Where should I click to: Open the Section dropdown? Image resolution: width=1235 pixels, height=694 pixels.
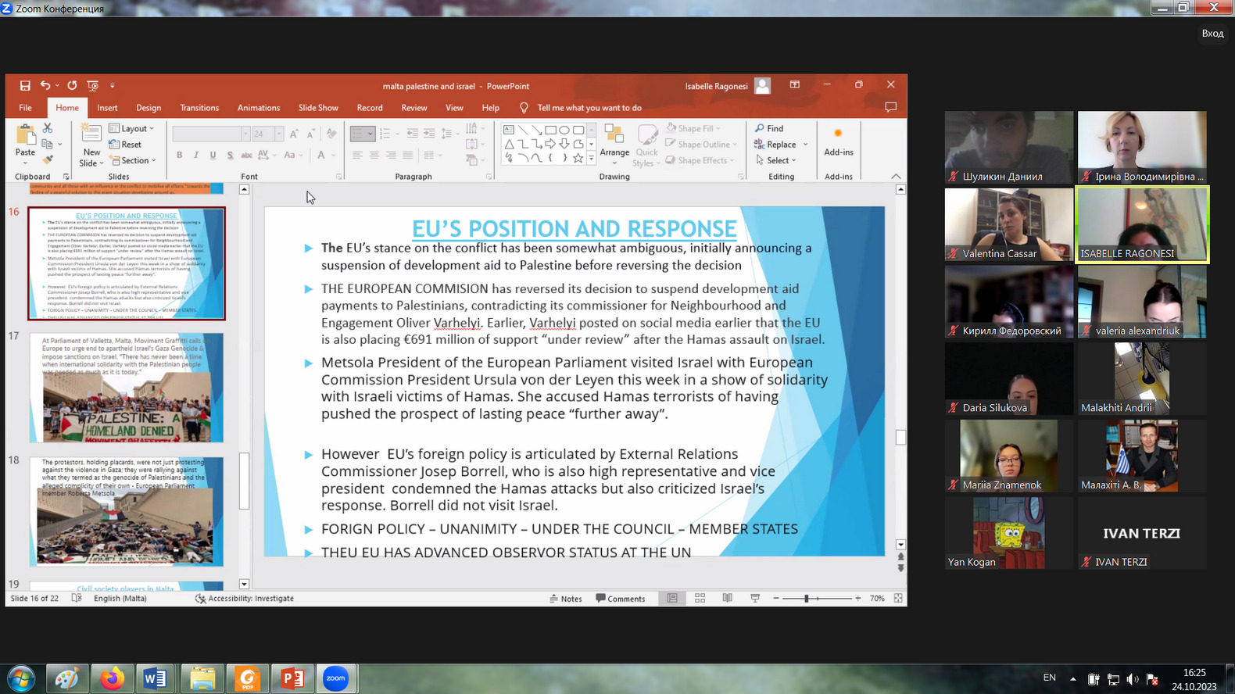pos(134,160)
